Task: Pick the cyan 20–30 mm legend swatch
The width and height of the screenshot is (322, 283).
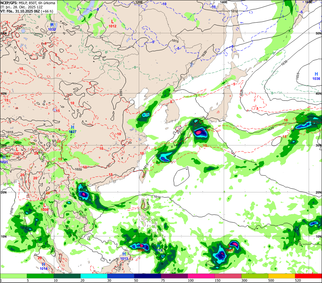Action: tap(94, 276)
